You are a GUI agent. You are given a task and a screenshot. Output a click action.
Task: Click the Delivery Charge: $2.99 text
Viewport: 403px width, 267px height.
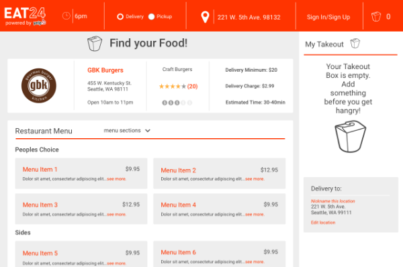tap(250, 86)
